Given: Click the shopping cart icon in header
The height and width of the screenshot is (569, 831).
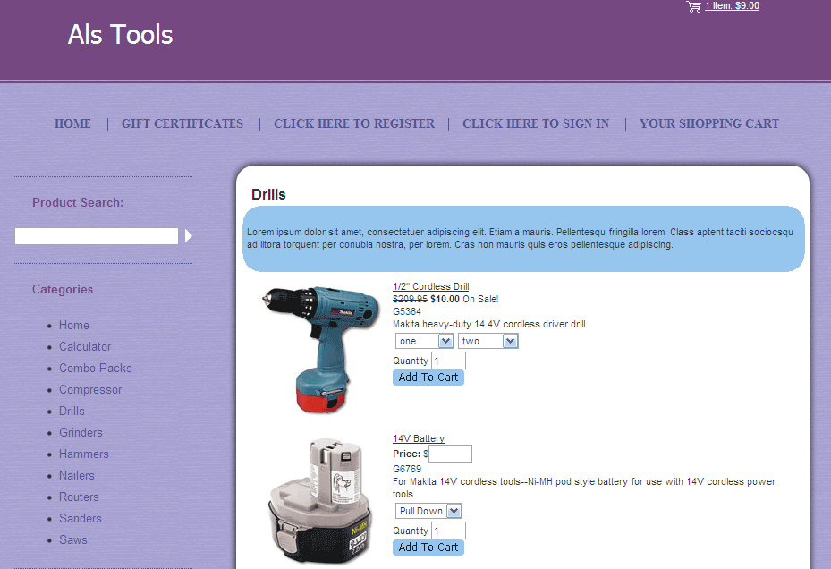Looking at the screenshot, I should pos(693,6).
